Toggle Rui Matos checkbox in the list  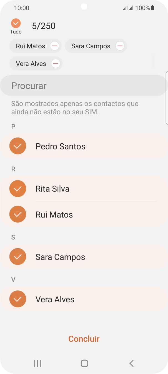tap(17, 214)
